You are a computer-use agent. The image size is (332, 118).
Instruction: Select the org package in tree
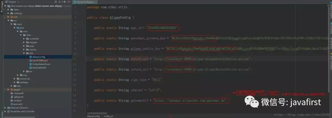coord(25,75)
